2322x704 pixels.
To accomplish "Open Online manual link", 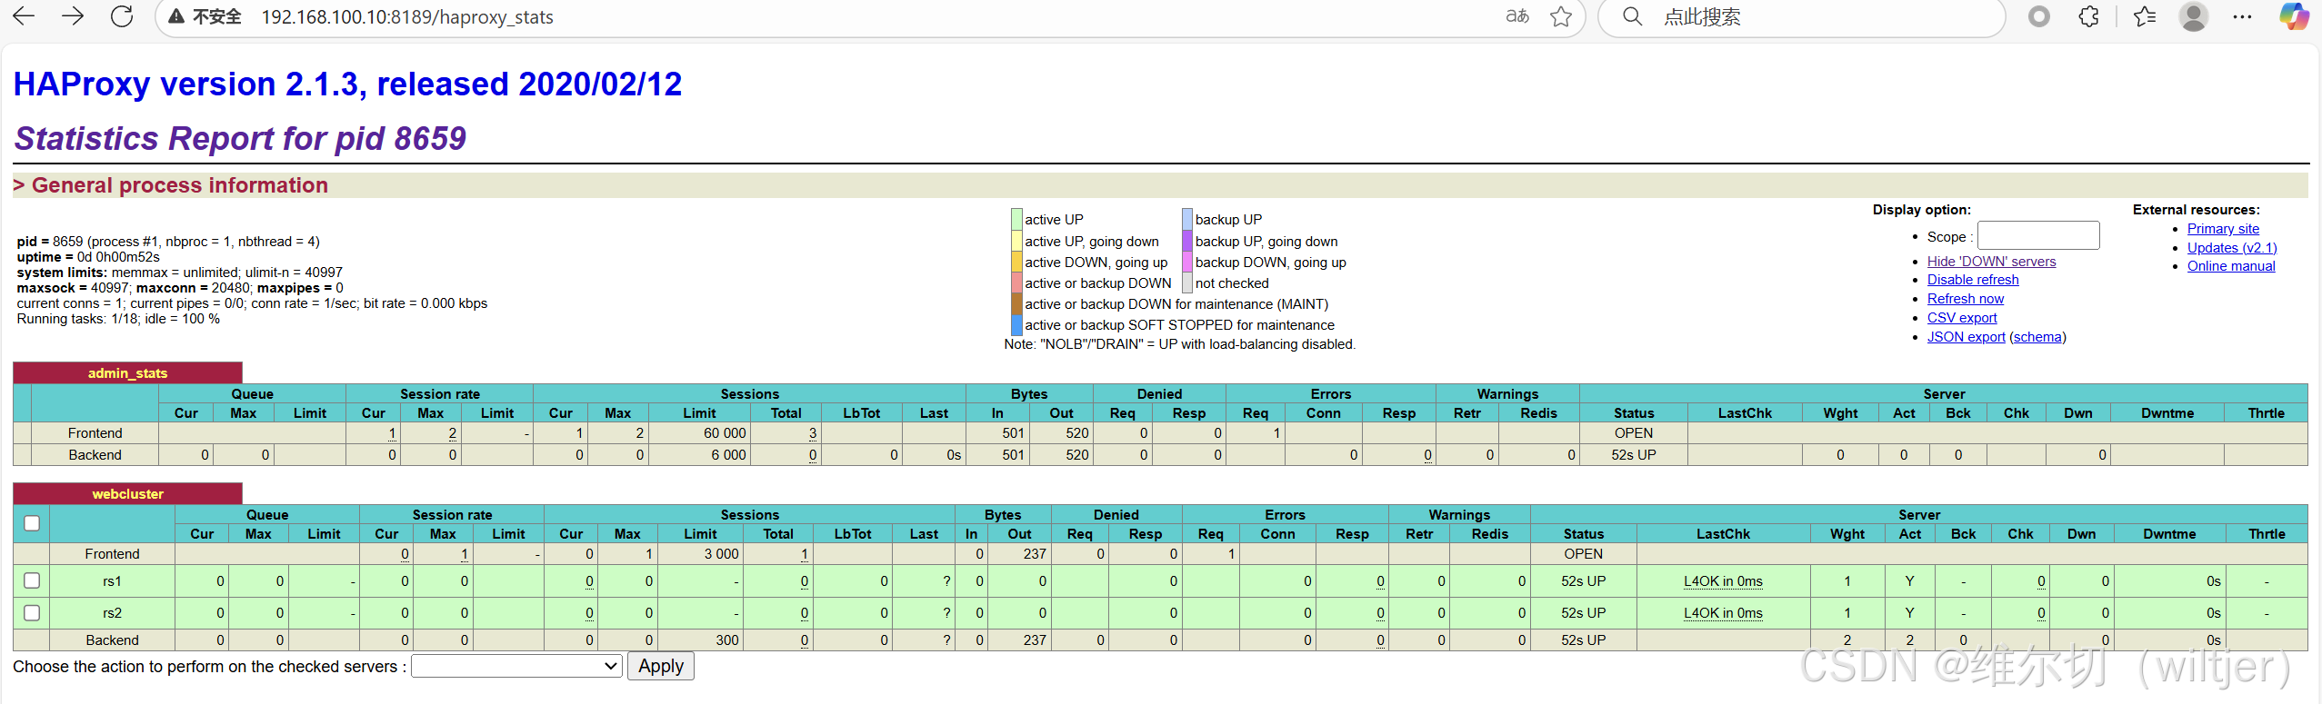I will click(2231, 266).
